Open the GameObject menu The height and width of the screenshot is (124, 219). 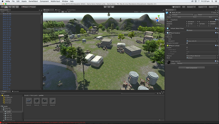pyautogui.click(x=33, y=1)
